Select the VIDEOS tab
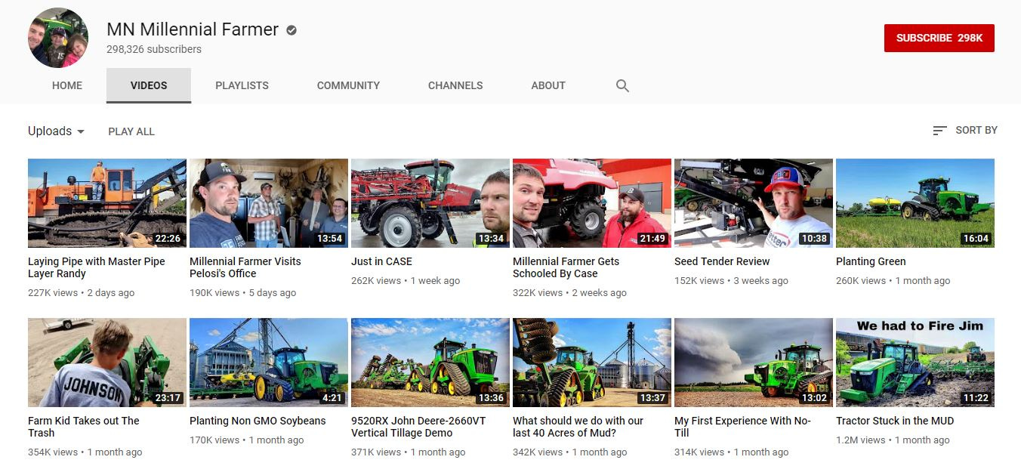The image size is (1021, 463). click(149, 85)
